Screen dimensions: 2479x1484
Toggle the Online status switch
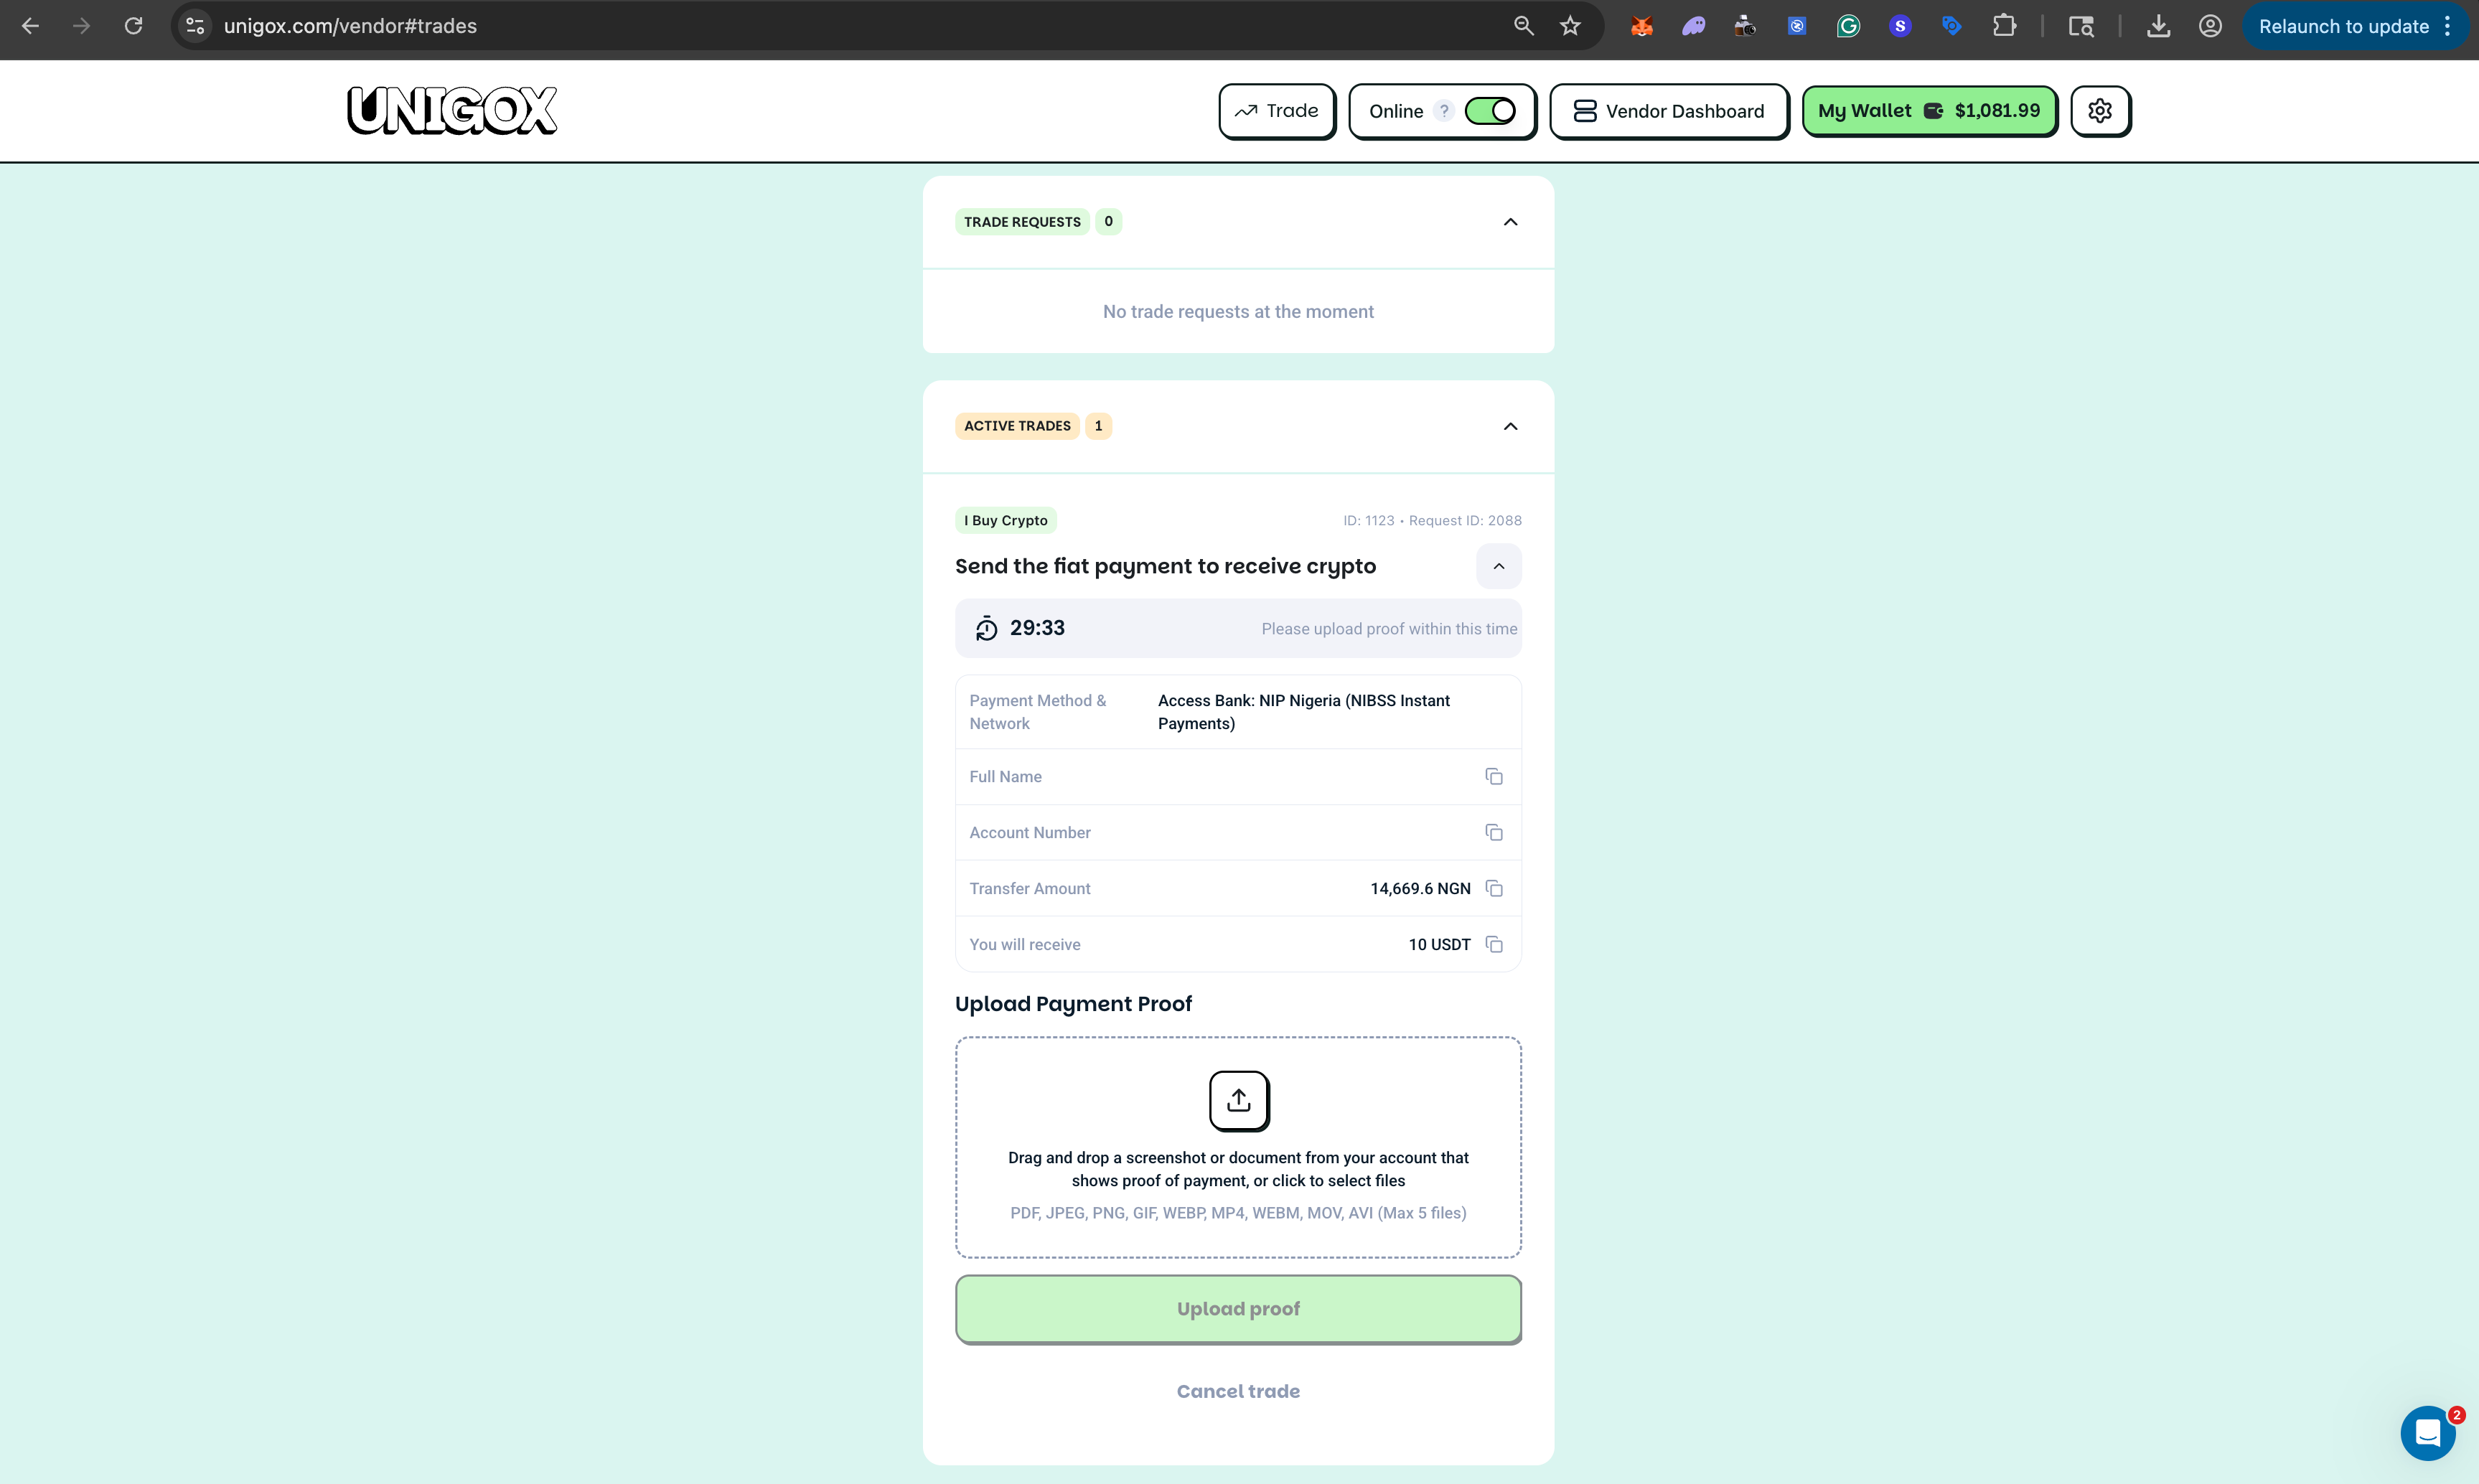1490,111
